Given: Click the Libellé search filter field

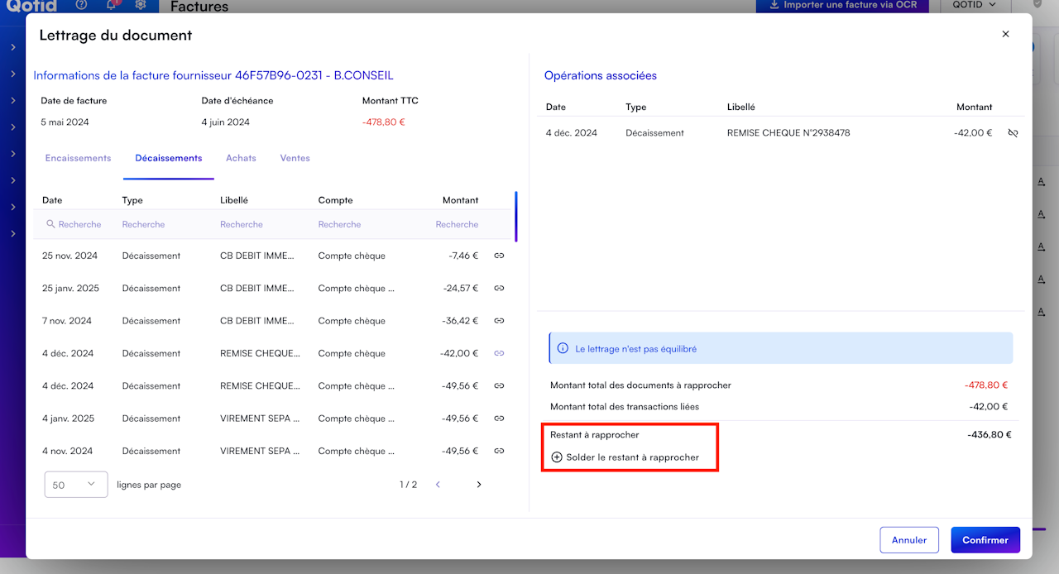Looking at the screenshot, I should tap(242, 224).
